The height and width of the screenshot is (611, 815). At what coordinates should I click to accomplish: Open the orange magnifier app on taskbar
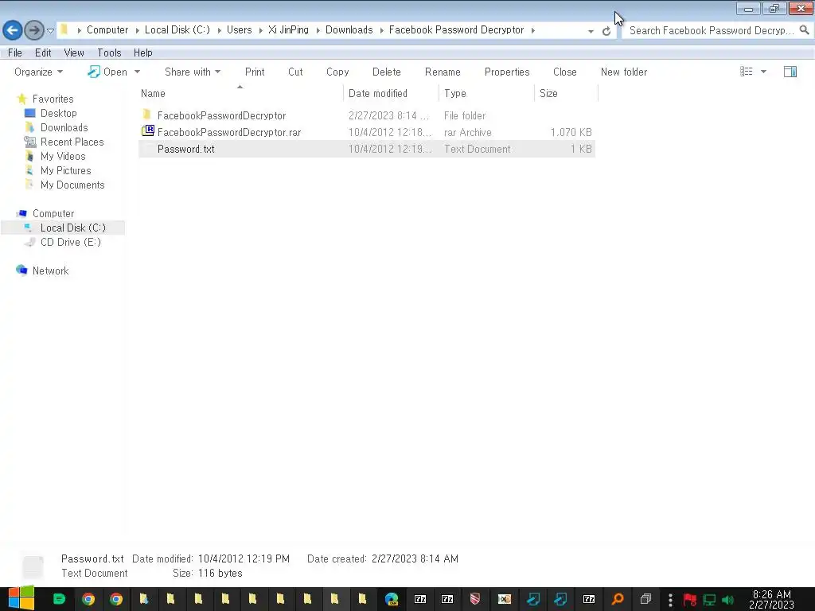click(618, 599)
